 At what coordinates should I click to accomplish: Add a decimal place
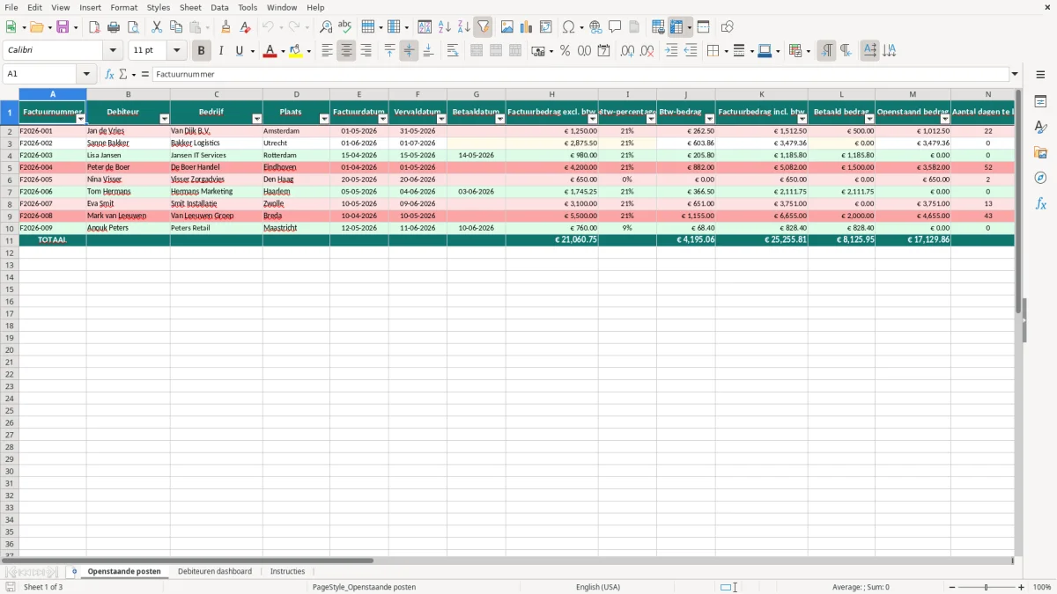(x=627, y=51)
